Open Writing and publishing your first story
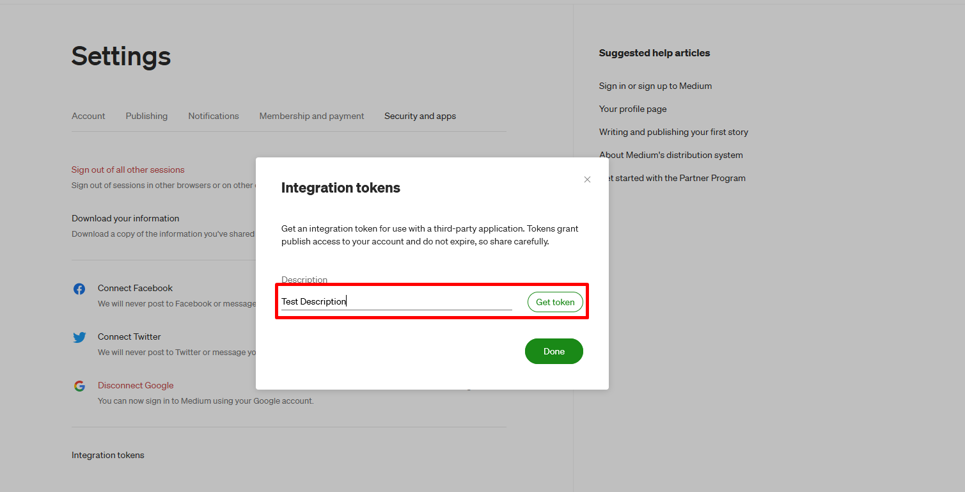This screenshot has width=965, height=492. tap(673, 132)
